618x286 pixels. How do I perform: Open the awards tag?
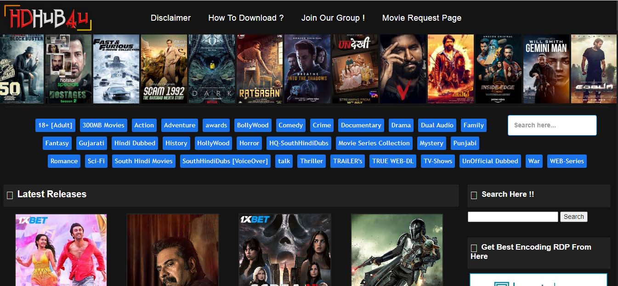216,125
